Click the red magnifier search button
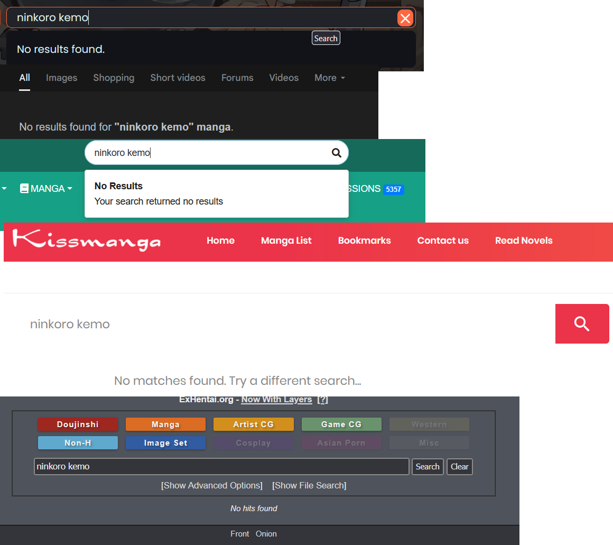Viewport: 613px width, 545px height. click(x=582, y=324)
